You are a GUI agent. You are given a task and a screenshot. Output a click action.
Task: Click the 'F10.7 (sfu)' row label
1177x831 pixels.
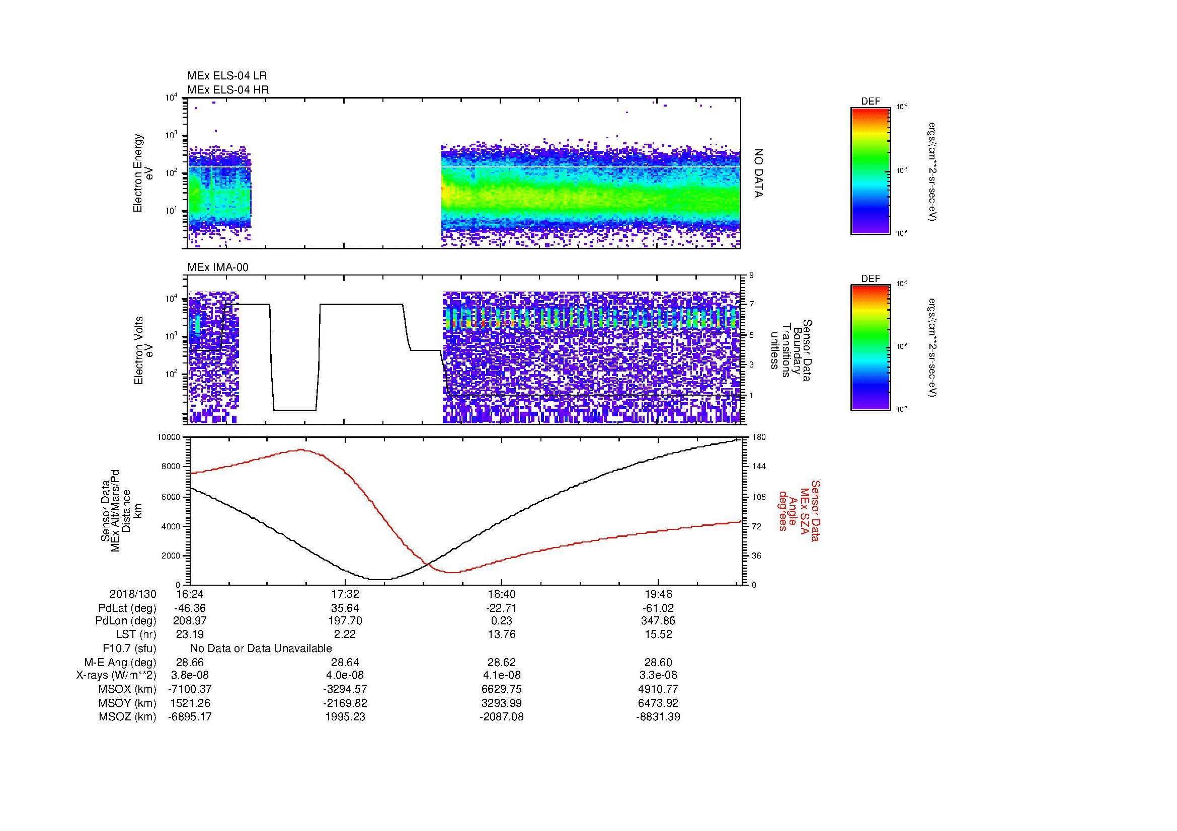click(x=129, y=649)
